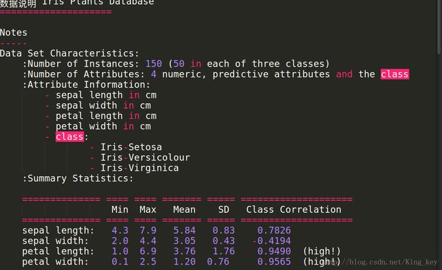Image resolution: width=442 pixels, height=270 pixels.
Task: Click 'sepal width in cm' list entry
Action: pos(103,105)
